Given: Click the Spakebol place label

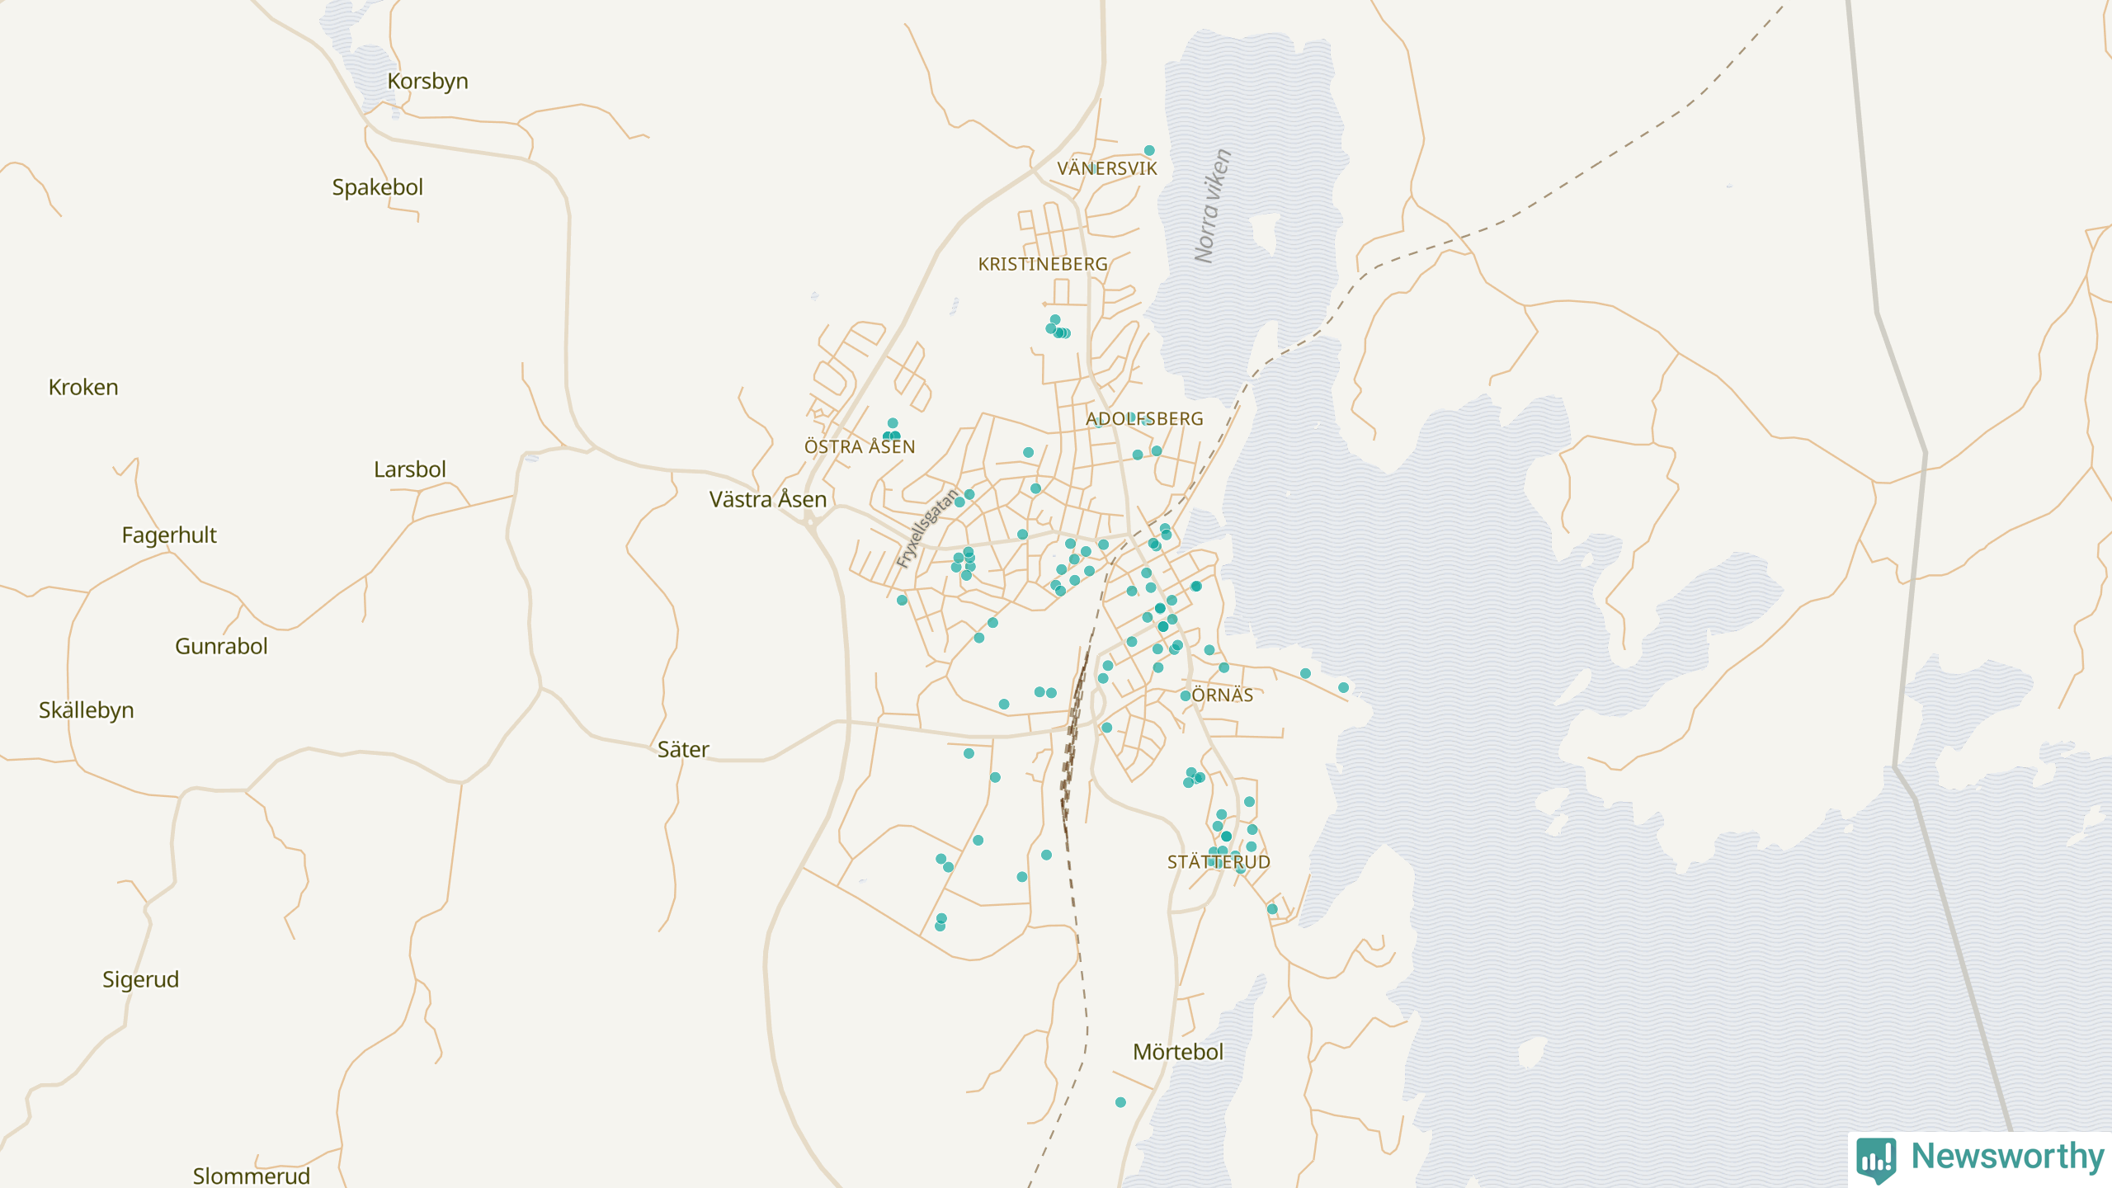Looking at the screenshot, I should tap(377, 187).
